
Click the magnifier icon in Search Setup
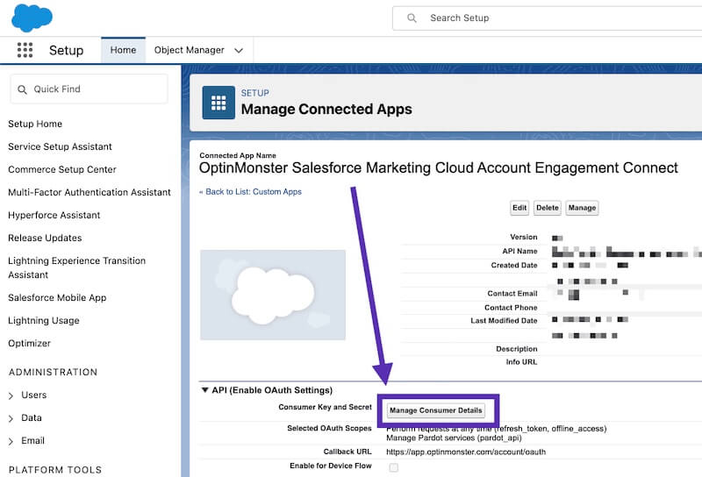tap(412, 18)
